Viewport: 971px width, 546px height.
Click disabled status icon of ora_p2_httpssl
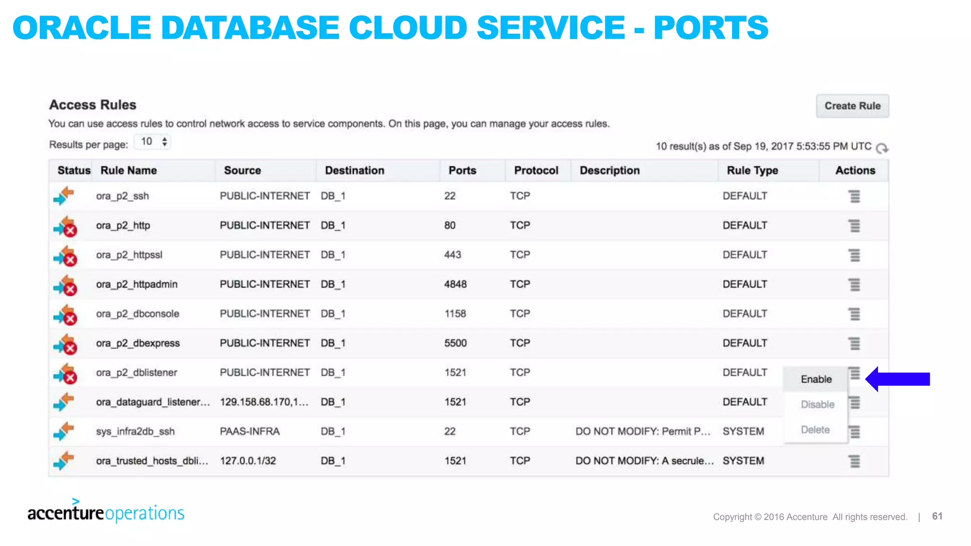(65, 255)
